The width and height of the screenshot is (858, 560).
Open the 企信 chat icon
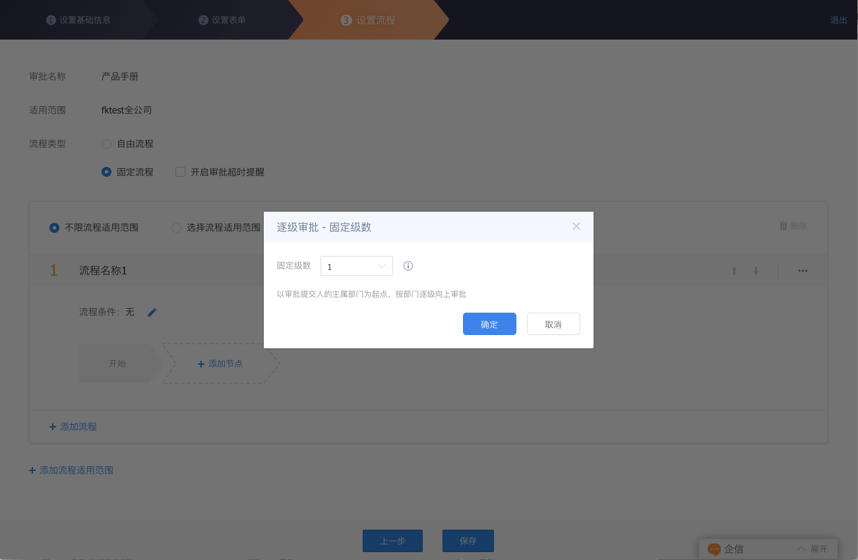point(714,549)
